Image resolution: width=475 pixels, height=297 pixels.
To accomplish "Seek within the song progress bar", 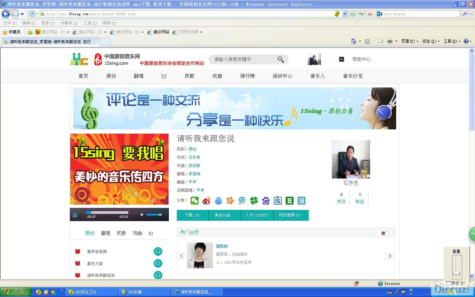I will click(107, 213).
